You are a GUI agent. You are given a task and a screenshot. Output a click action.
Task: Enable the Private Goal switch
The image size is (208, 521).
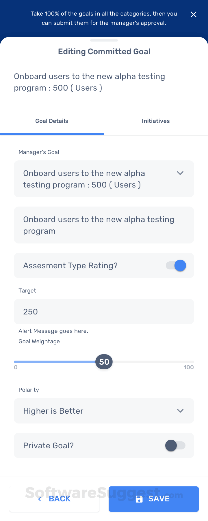tap(175, 445)
